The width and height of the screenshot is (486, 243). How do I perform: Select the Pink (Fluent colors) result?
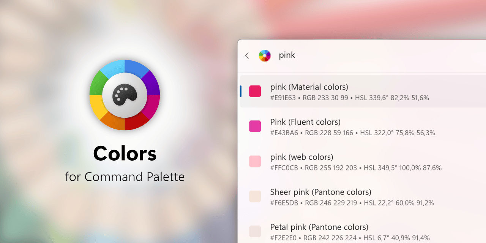tap(363, 126)
